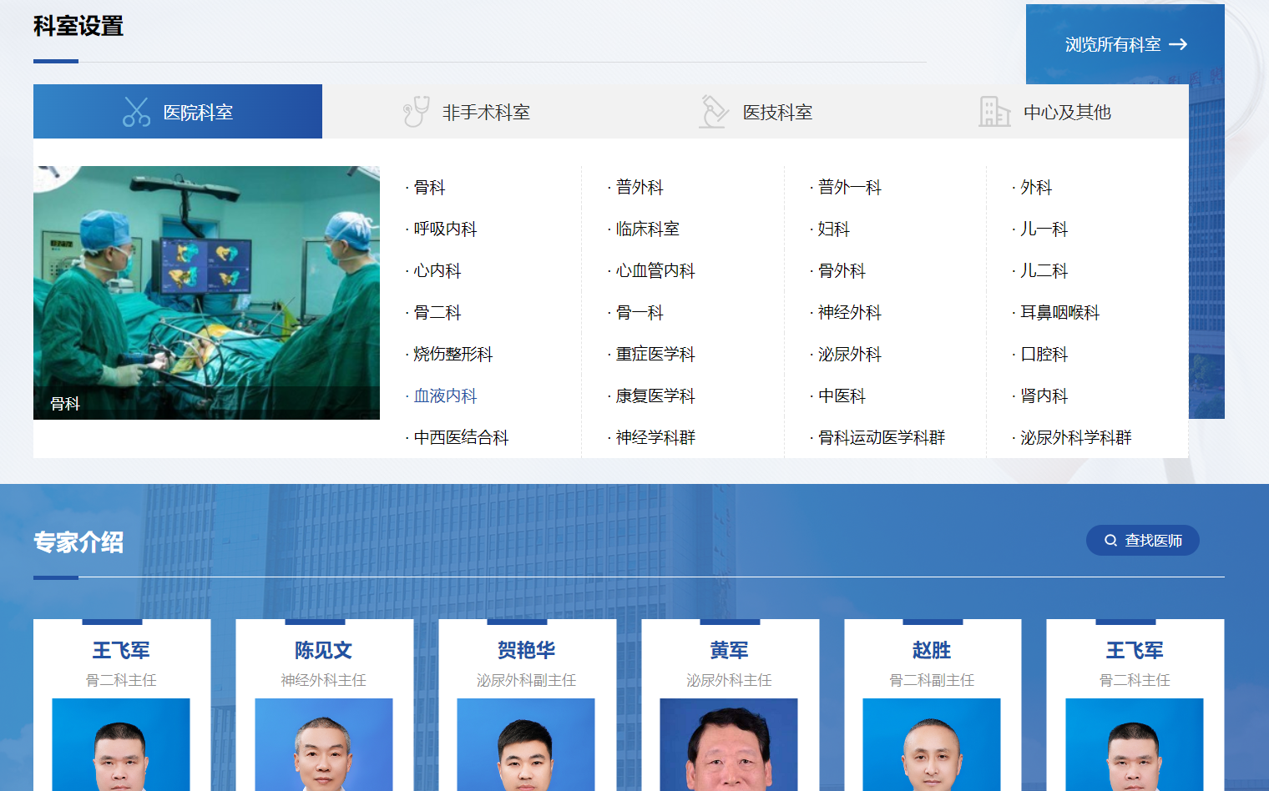
Task: Click 陈见文 doctor portrait photo
Action: [x=324, y=744]
